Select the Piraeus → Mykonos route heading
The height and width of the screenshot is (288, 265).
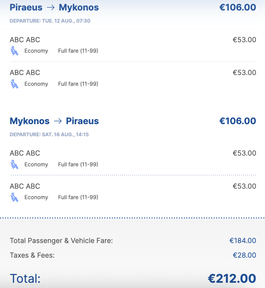tap(54, 7)
